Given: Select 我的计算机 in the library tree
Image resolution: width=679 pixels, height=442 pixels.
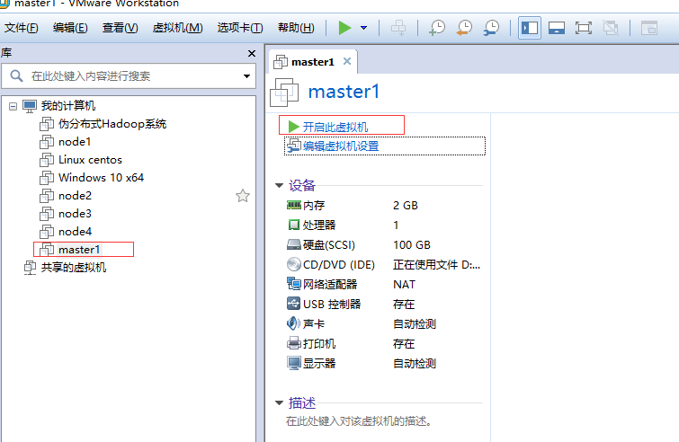Looking at the screenshot, I should (x=68, y=106).
